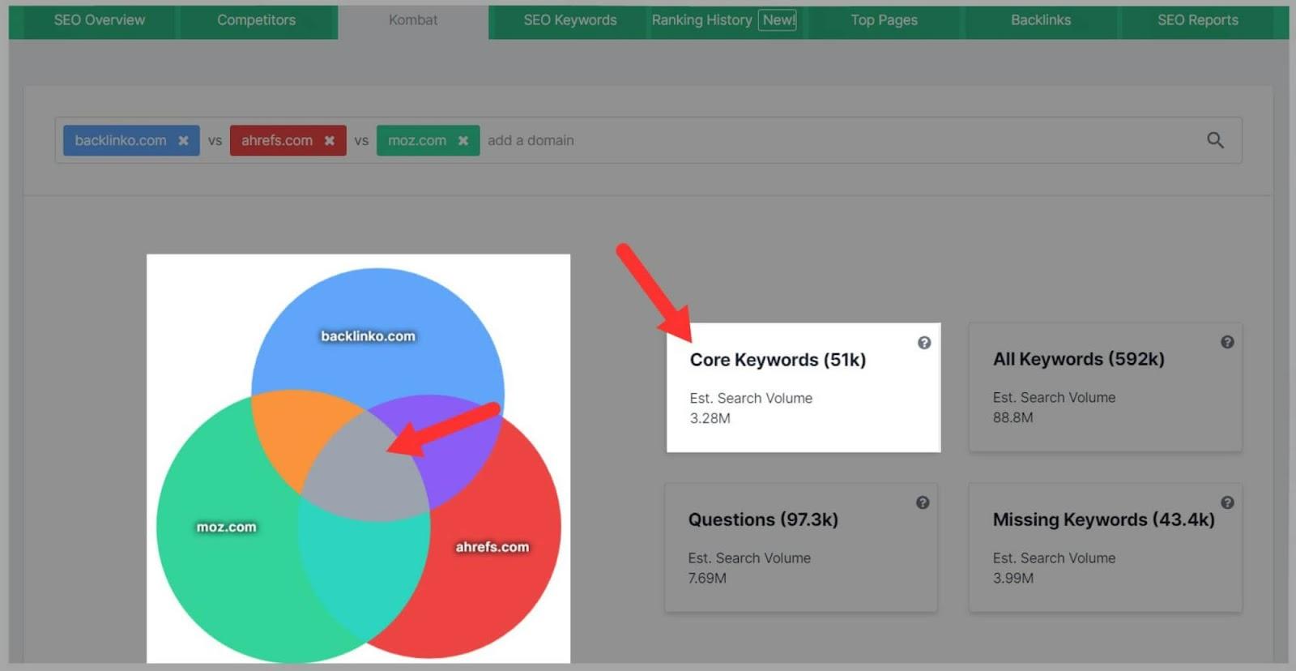The height and width of the screenshot is (671, 1296).
Task: Remove moz.com domain tag
Action: (x=463, y=141)
